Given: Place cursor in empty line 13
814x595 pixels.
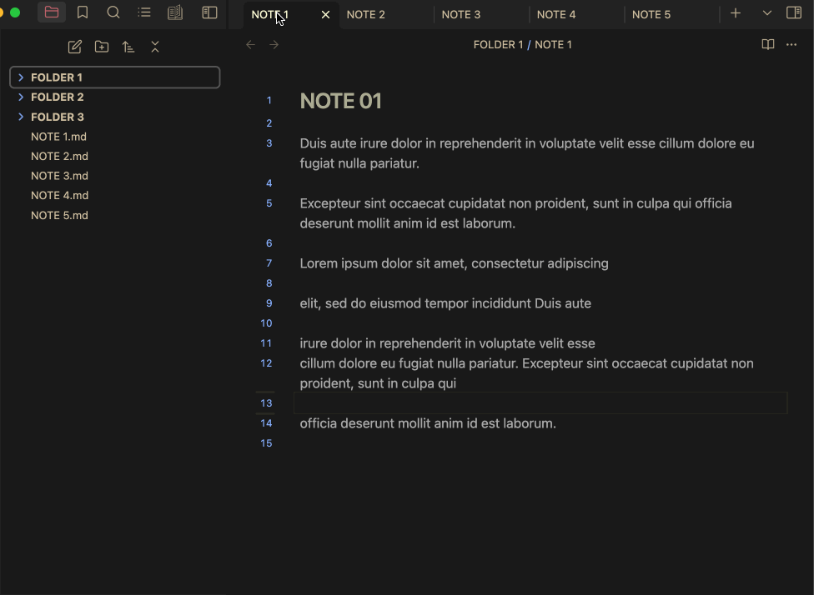Looking at the screenshot, I should click(x=540, y=403).
